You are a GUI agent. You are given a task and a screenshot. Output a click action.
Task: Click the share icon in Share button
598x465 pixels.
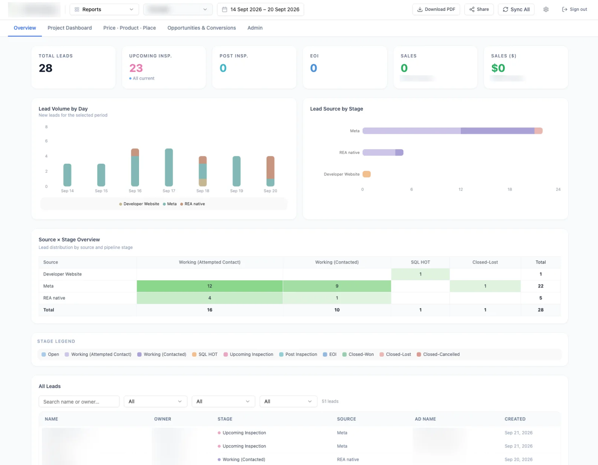[x=472, y=9]
